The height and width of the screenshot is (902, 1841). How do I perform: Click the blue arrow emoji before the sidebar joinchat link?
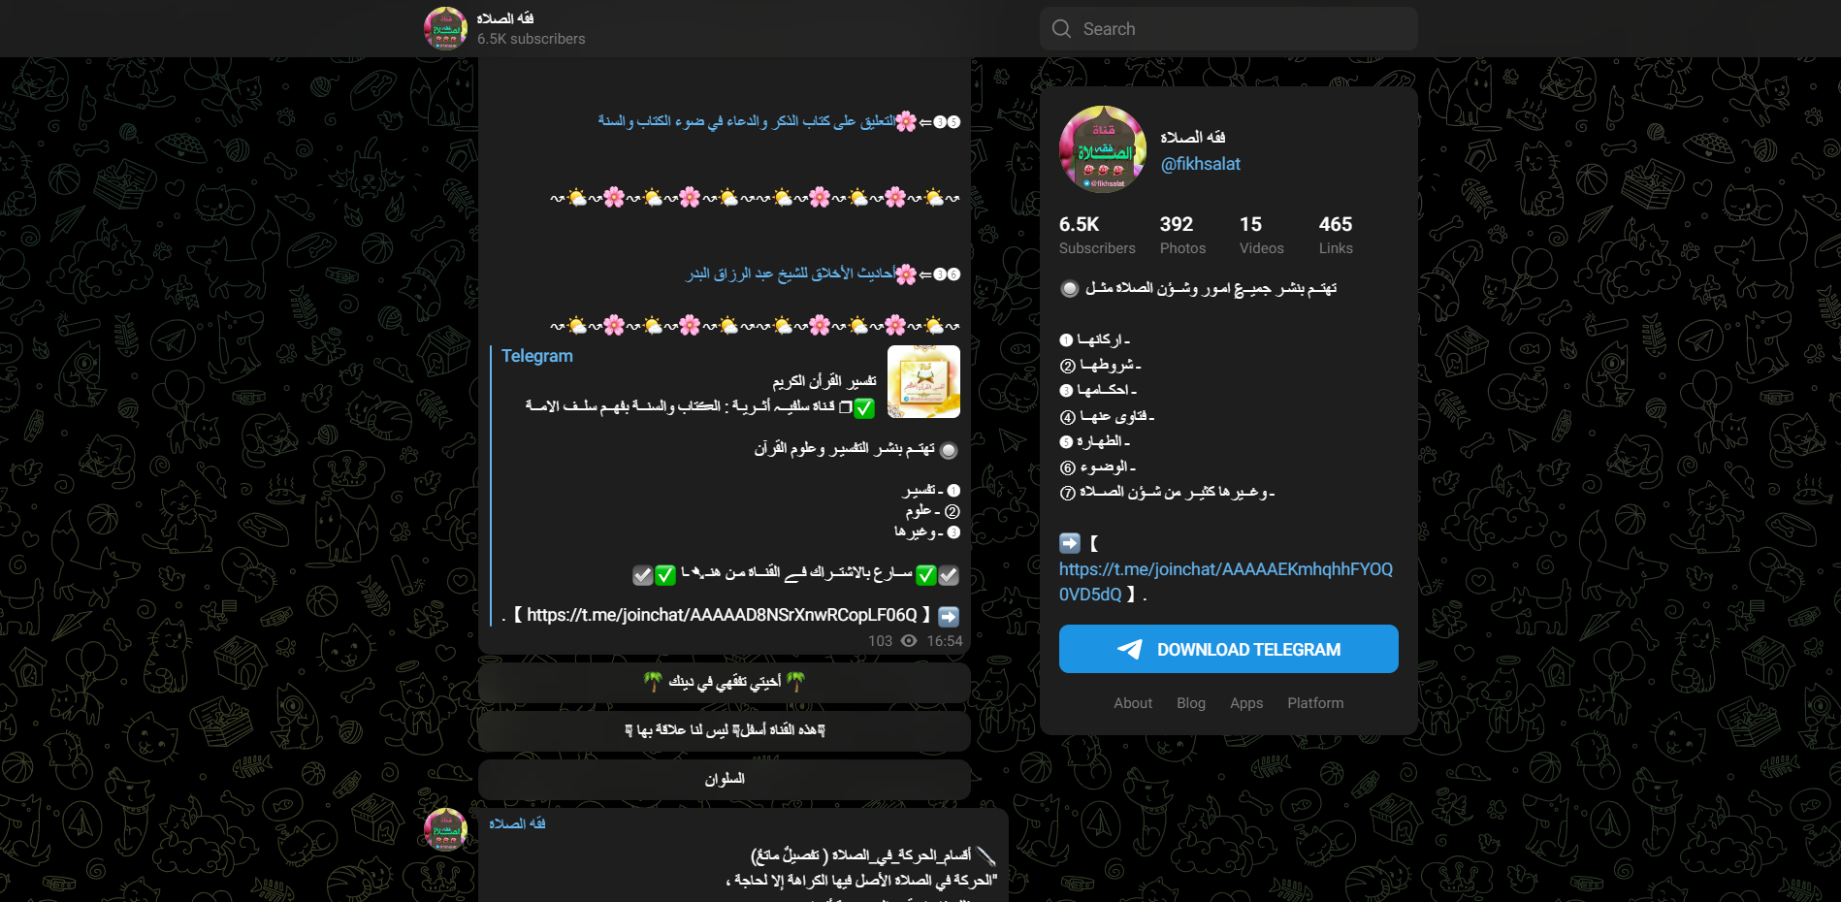click(x=1070, y=543)
